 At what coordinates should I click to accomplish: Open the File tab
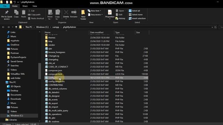tap(5, 6)
